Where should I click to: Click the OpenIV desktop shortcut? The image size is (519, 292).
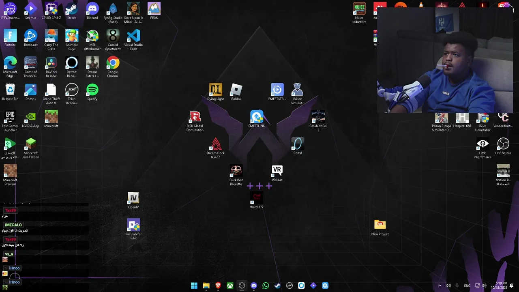coord(133,200)
